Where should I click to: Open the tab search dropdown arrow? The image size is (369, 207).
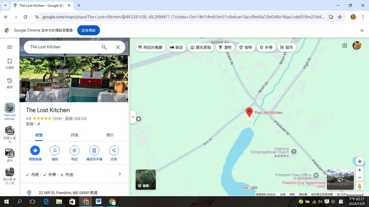(x=5, y=5)
